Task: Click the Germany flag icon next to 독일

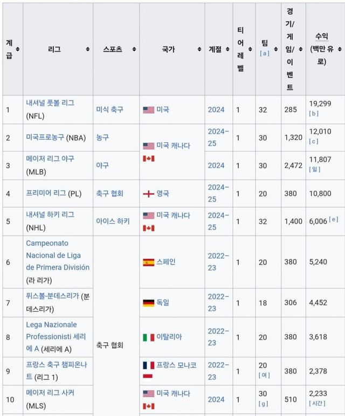Action: [x=148, y=303]
